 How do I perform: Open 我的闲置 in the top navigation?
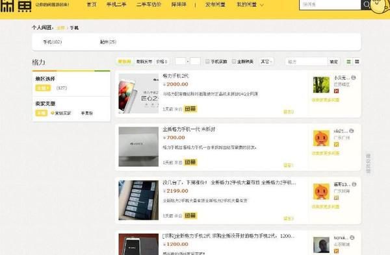[x=247, y=5]
